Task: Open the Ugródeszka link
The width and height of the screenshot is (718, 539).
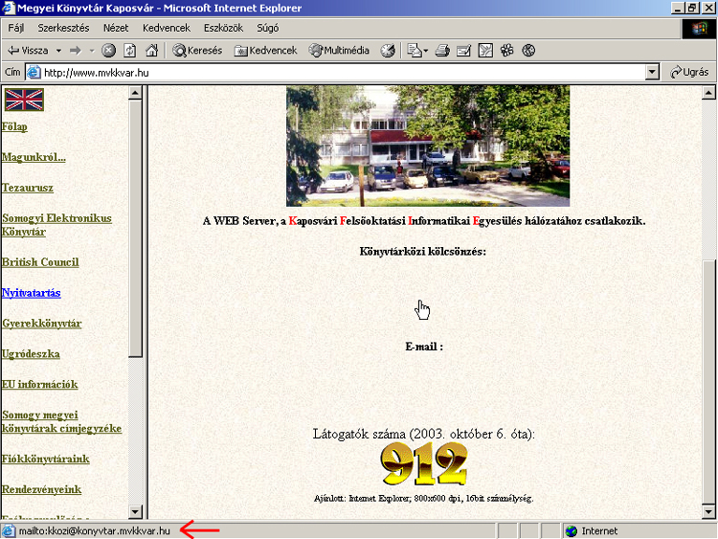Action: pos(31,354)
